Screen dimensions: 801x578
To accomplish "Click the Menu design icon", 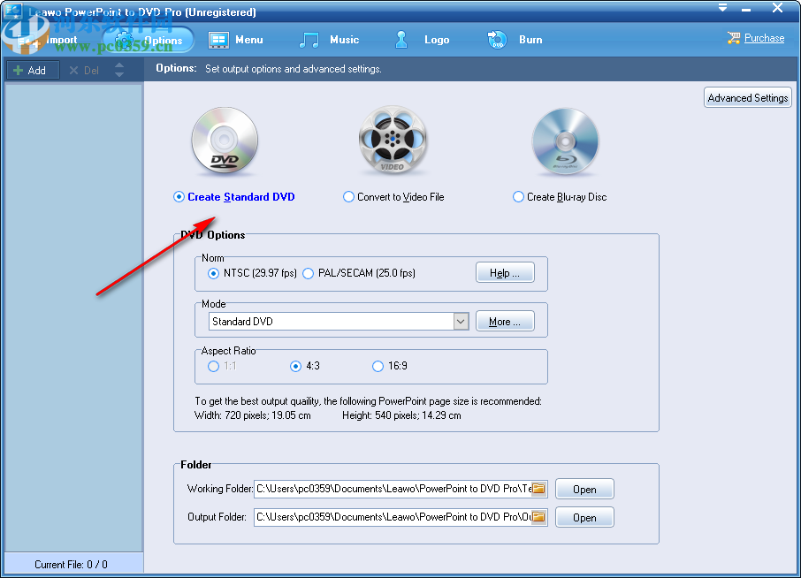I will point(217,39).
